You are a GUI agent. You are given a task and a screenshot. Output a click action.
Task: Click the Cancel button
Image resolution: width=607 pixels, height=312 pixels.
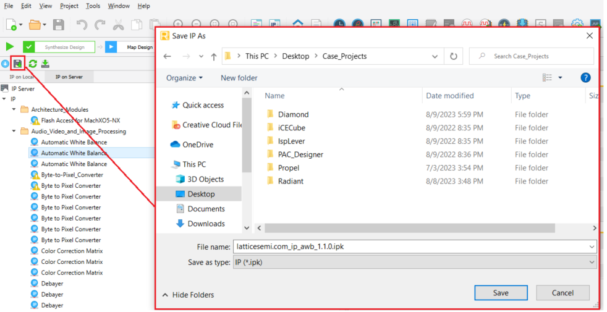pyautogui.click(x=562, y=293)
